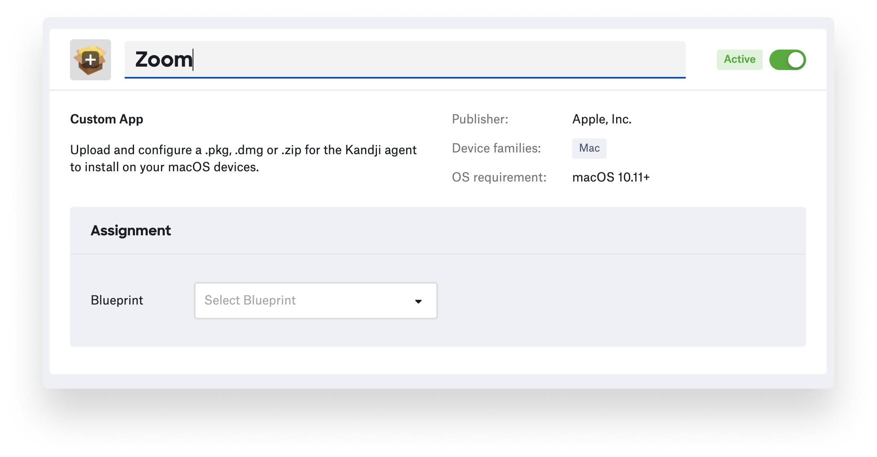Click the Apple, Inc. publisher value

(602, 119)
